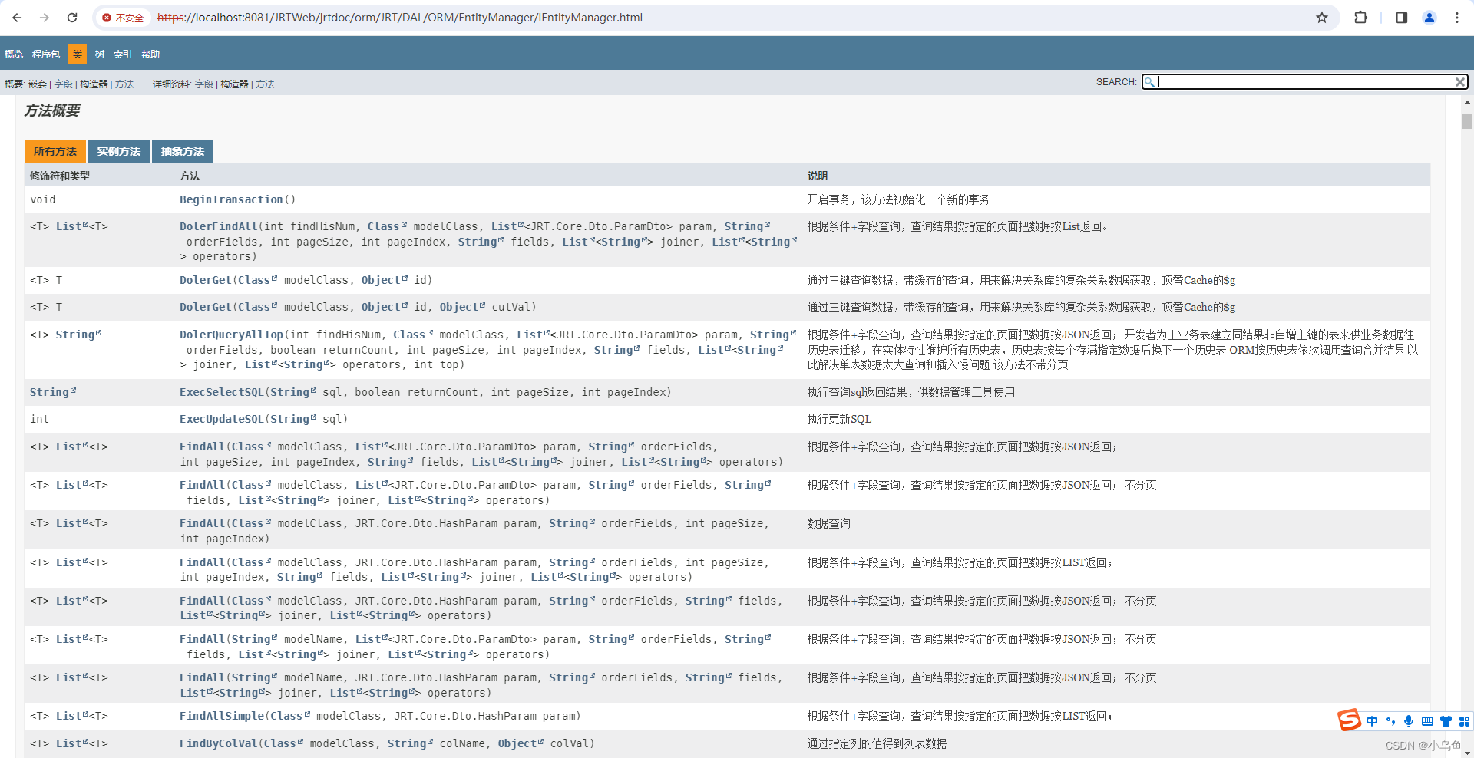Open 索引 navigation item
1474x758 pixels.
123,54
